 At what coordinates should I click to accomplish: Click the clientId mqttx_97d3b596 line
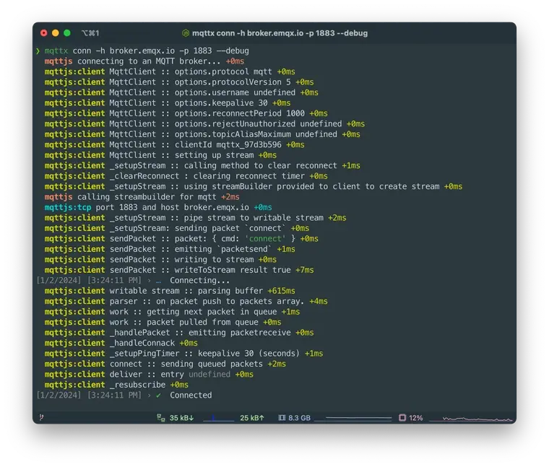coord(174,145)
